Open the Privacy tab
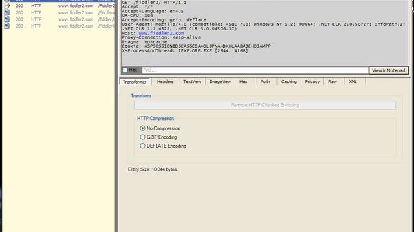 pyautogui.click(x=312, y=82)
